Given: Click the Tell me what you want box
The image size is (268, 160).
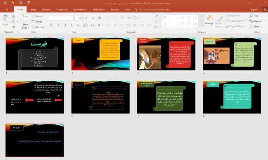Looking at the screenshot, I should [153, 10].
